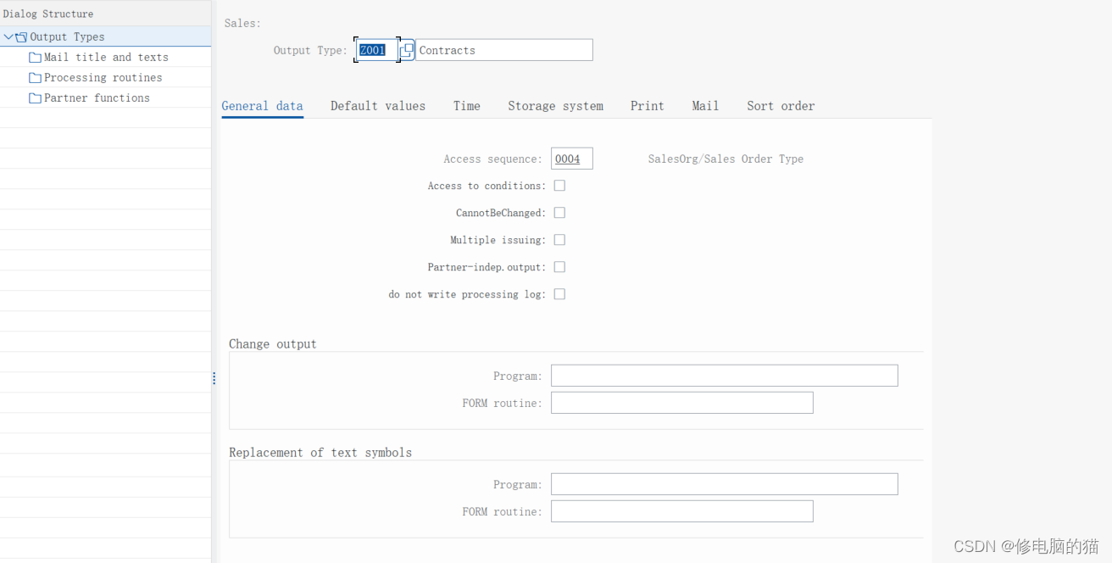
Task: Click the multiple selection icon next to Z001
Action: (406, 49)
